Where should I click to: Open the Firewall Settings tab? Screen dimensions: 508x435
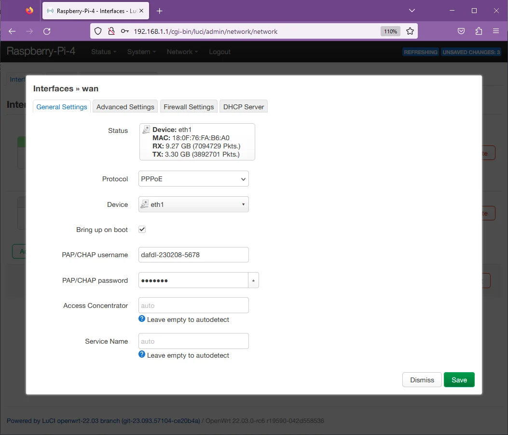pyautogui.click(x=189, y=107)
